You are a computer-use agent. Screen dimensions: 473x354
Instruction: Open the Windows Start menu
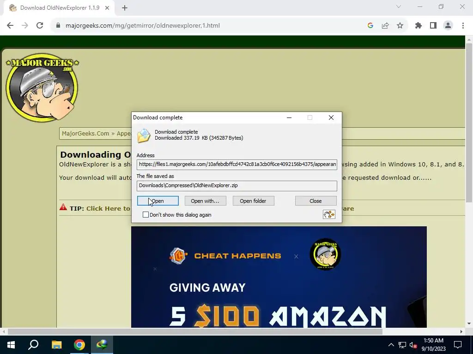click(x=11, y=345)
